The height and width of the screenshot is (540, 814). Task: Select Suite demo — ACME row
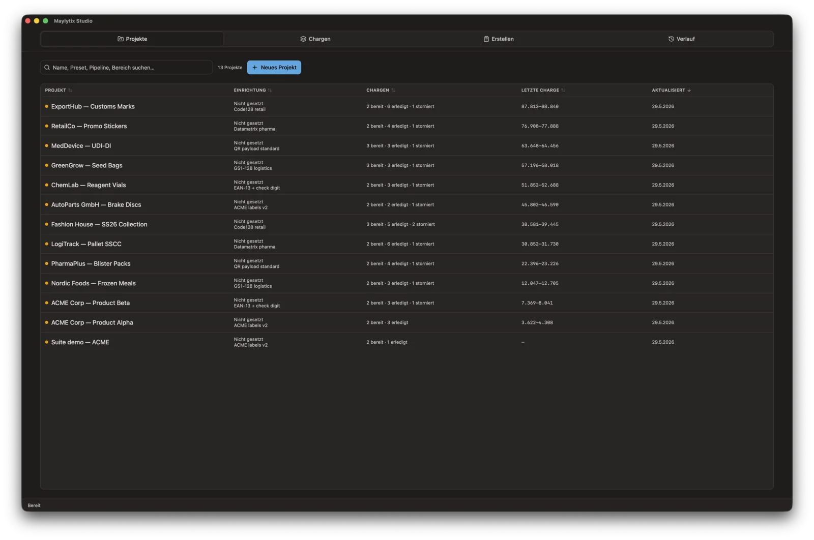tap(407, 342)
